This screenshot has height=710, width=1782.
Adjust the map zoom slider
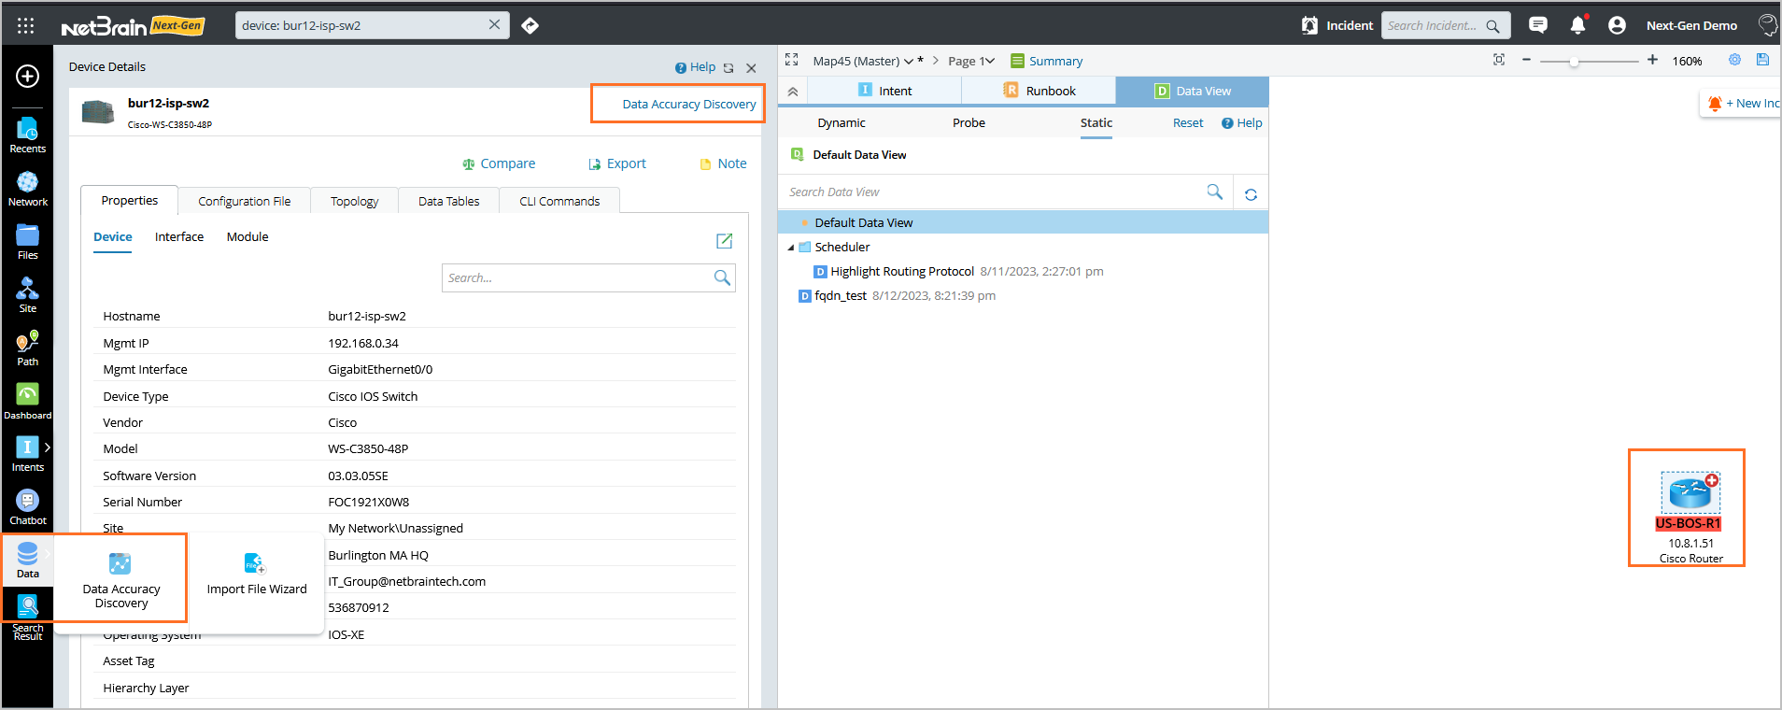click(x=1574, y=62)
